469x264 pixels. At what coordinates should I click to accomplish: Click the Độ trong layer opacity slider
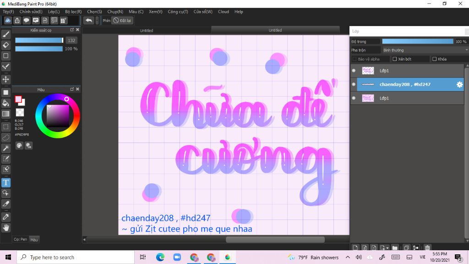(418, 41)
